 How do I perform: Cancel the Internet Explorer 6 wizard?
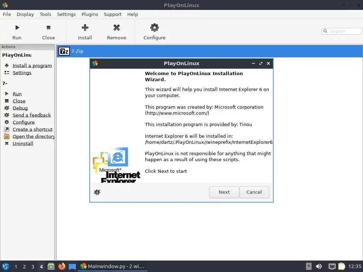(x=254, y=192)
